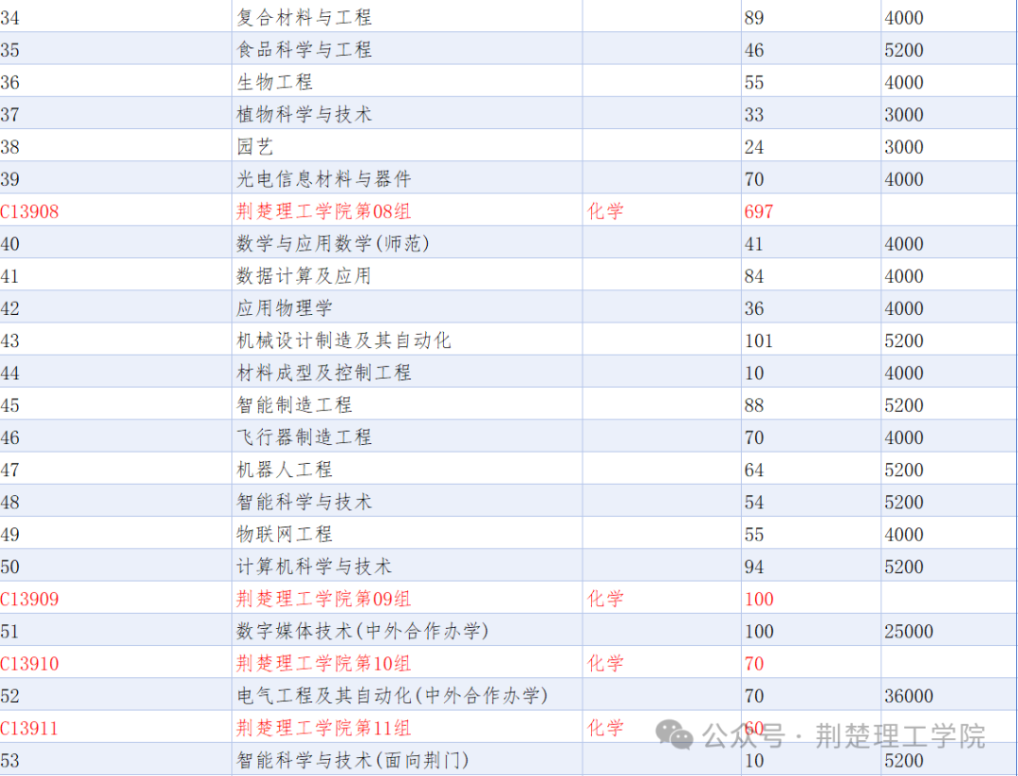Select major 数学与应用数学(师范)
Viewport: 1018px width, 776px height.
click(333, 243)
